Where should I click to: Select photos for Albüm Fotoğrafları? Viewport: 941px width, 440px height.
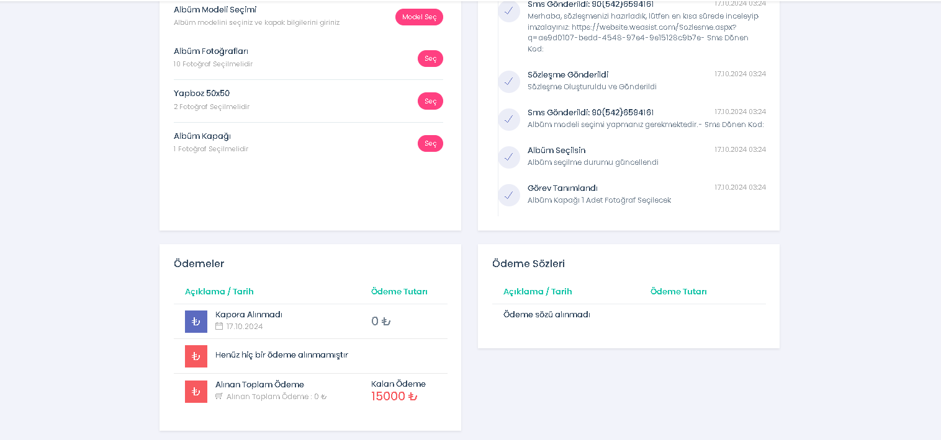[x=430, y=58]
